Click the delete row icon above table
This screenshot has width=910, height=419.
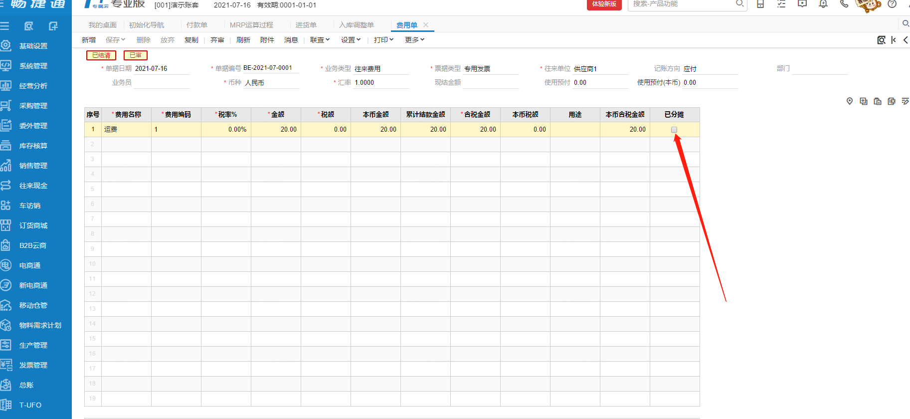click(892, 101)
